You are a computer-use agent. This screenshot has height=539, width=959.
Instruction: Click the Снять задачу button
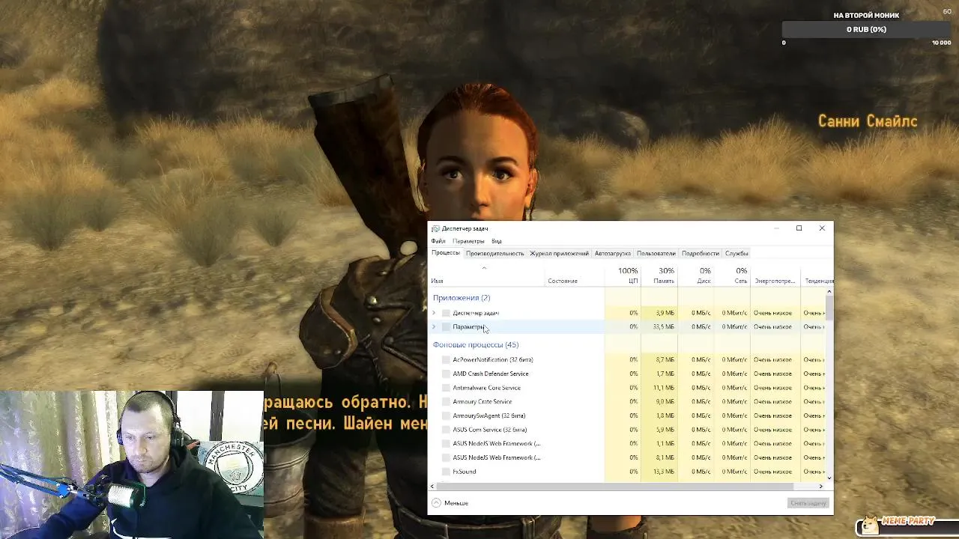coord(808,503)
